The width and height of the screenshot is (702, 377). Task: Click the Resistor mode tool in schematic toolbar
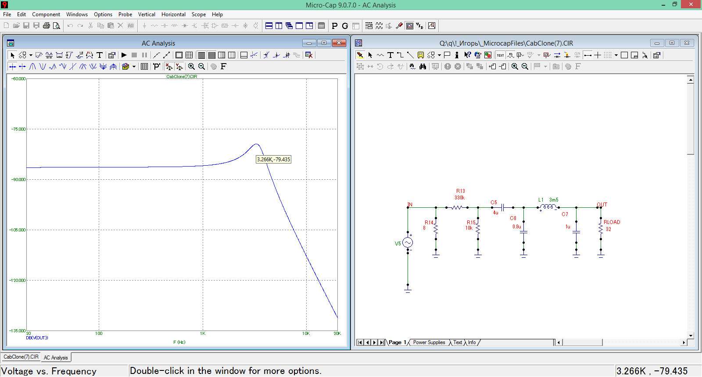click(380, 55)
